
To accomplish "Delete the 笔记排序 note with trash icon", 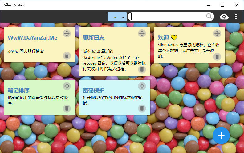I will [x=67, y=109].
